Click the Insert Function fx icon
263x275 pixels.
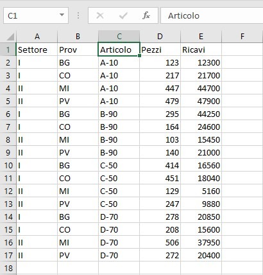point(146,15)
